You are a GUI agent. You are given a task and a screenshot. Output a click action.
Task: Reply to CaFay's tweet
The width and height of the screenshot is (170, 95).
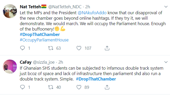coord(22,87)
